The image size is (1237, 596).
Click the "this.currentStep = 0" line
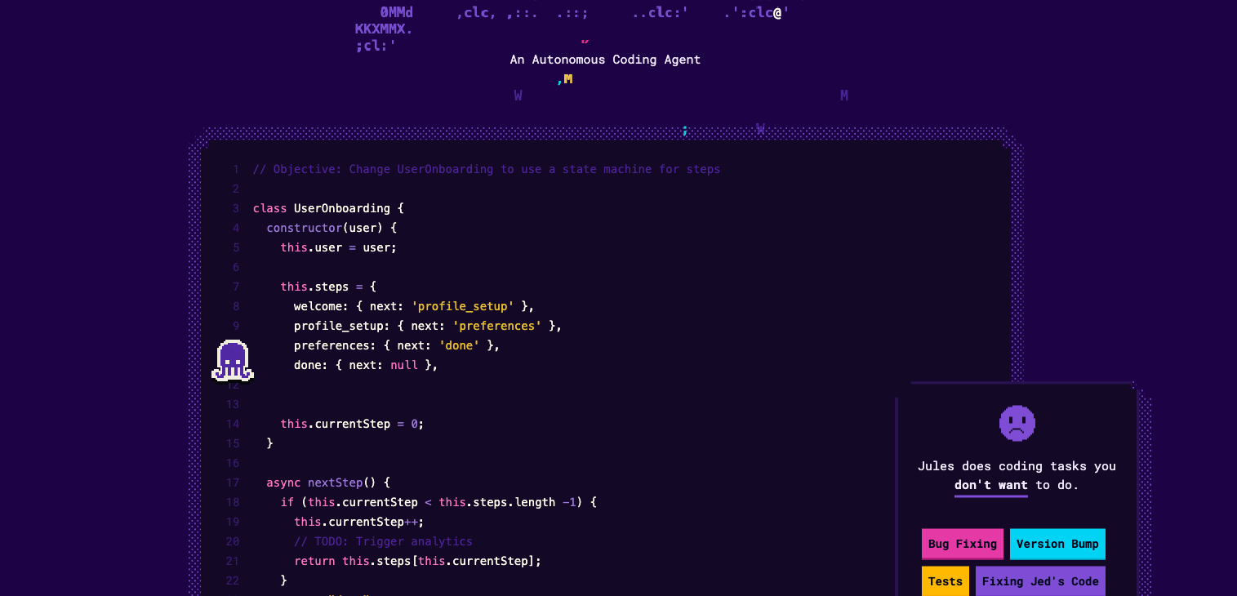(x=352, y=424)
